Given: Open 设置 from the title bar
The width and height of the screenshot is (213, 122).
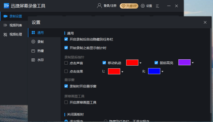Looking at the screenshot, I should point(149,6).
